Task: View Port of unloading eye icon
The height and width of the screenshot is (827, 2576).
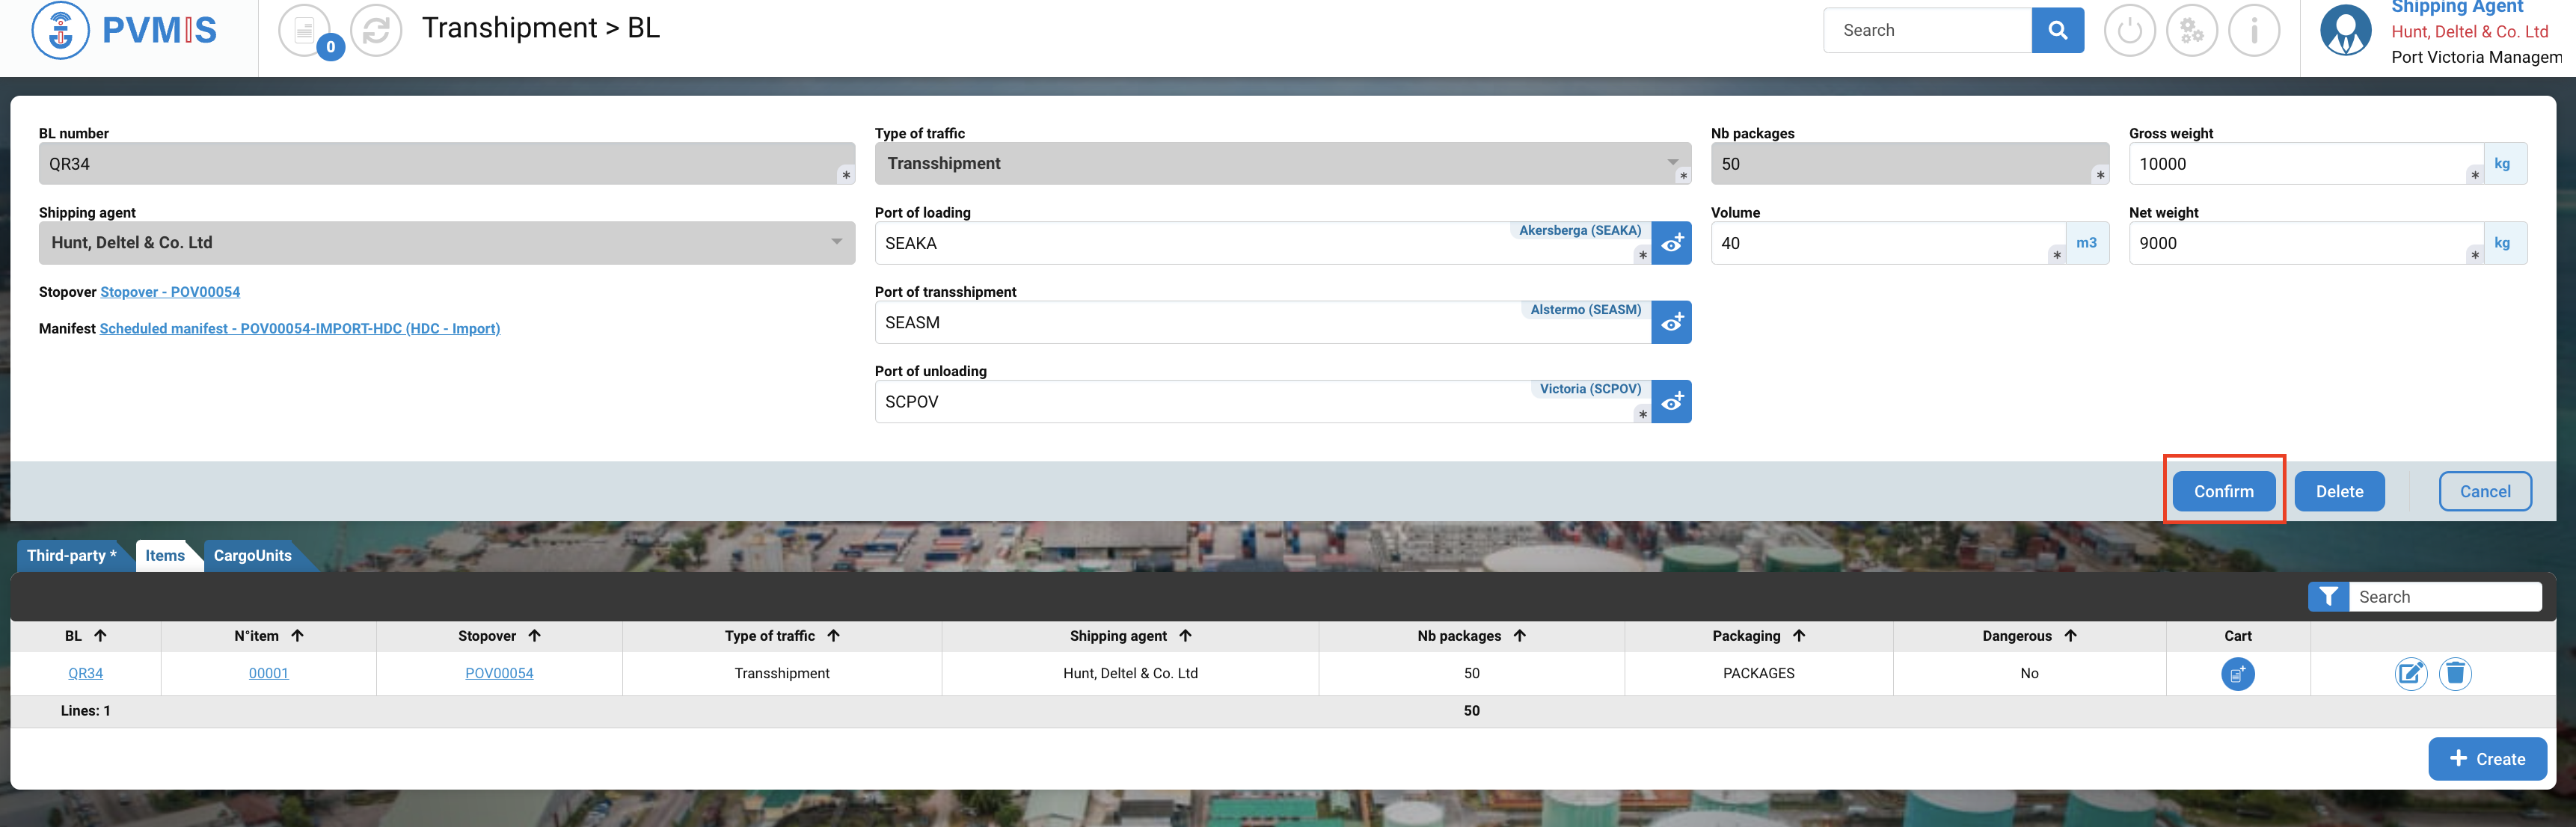Action: tap(1671, 402)
